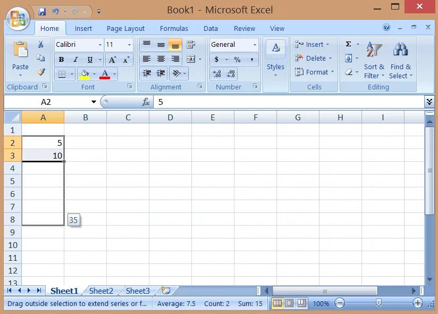
Task: Adjust the zoom slider handle
Action: point(378,303)
